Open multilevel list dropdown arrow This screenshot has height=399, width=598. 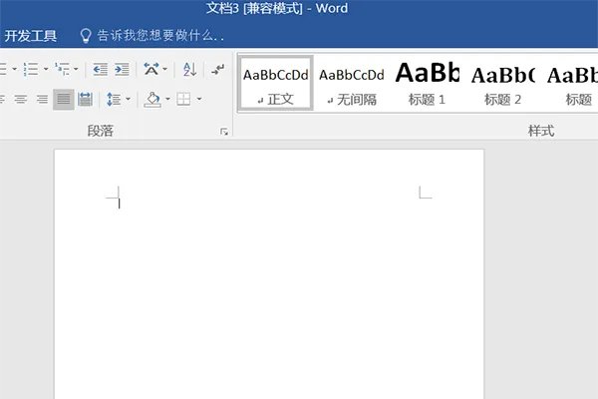(x=76, y=69)
